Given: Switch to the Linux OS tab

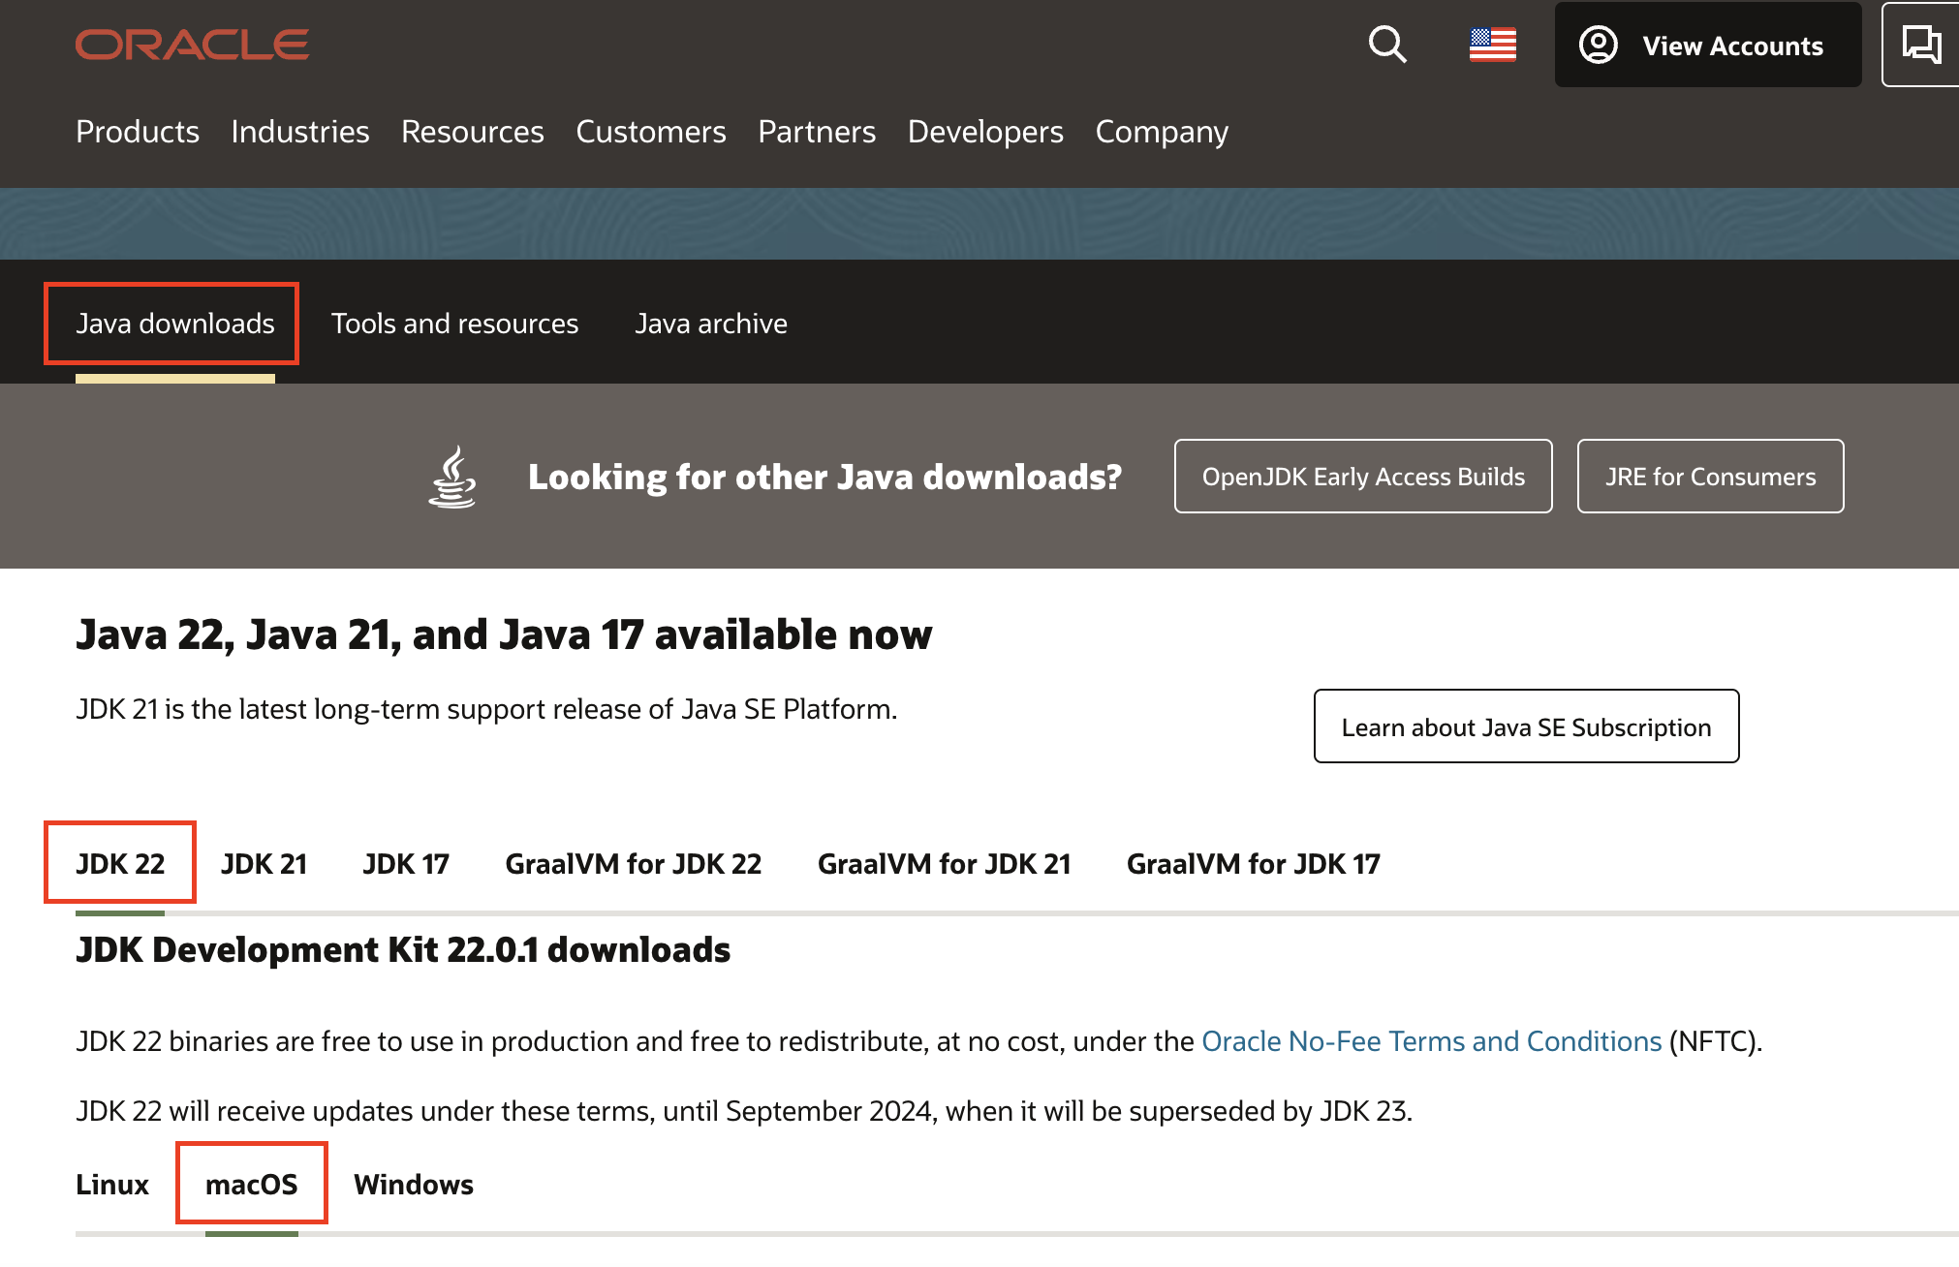Looking at the screenshot, I should point(112,1185).
